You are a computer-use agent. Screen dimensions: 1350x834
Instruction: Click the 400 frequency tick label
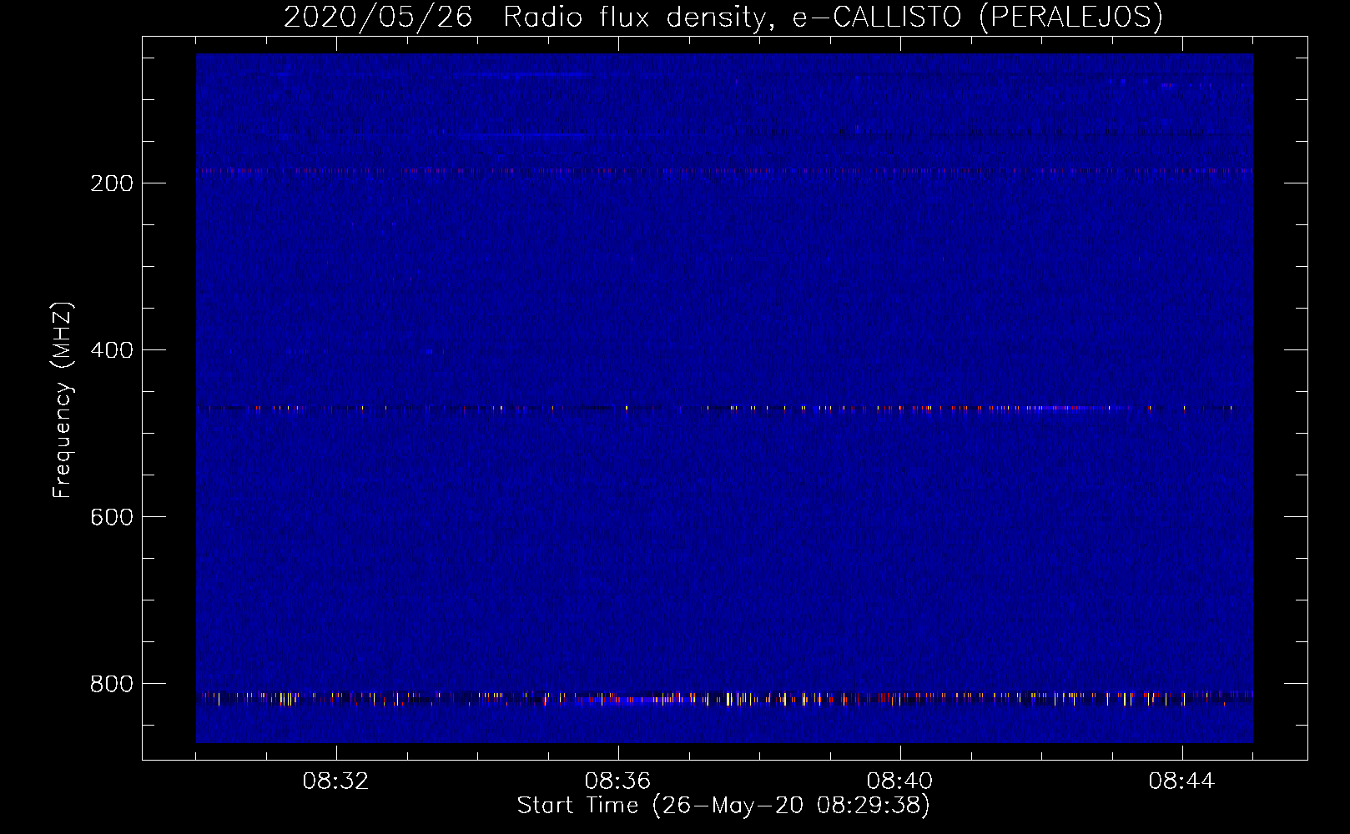[112, 350]
